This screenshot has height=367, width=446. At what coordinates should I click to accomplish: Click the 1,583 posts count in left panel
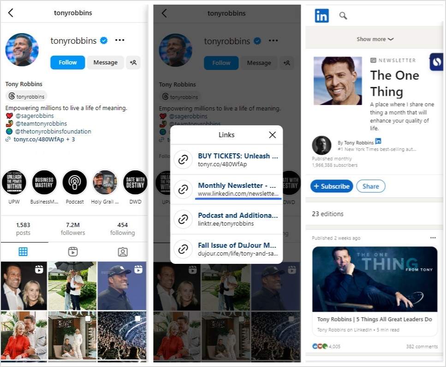tap(23, 229)
